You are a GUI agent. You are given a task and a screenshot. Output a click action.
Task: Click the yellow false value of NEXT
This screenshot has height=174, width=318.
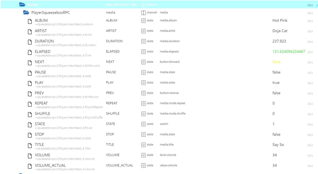click(276, 62)
